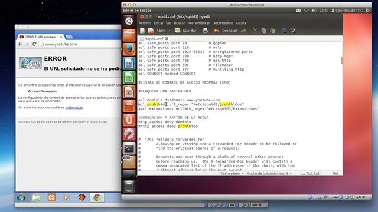
Task: Open the Ayuda menu
Action: click(x=240, y=23)
